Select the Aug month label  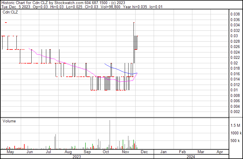point(68,152)
